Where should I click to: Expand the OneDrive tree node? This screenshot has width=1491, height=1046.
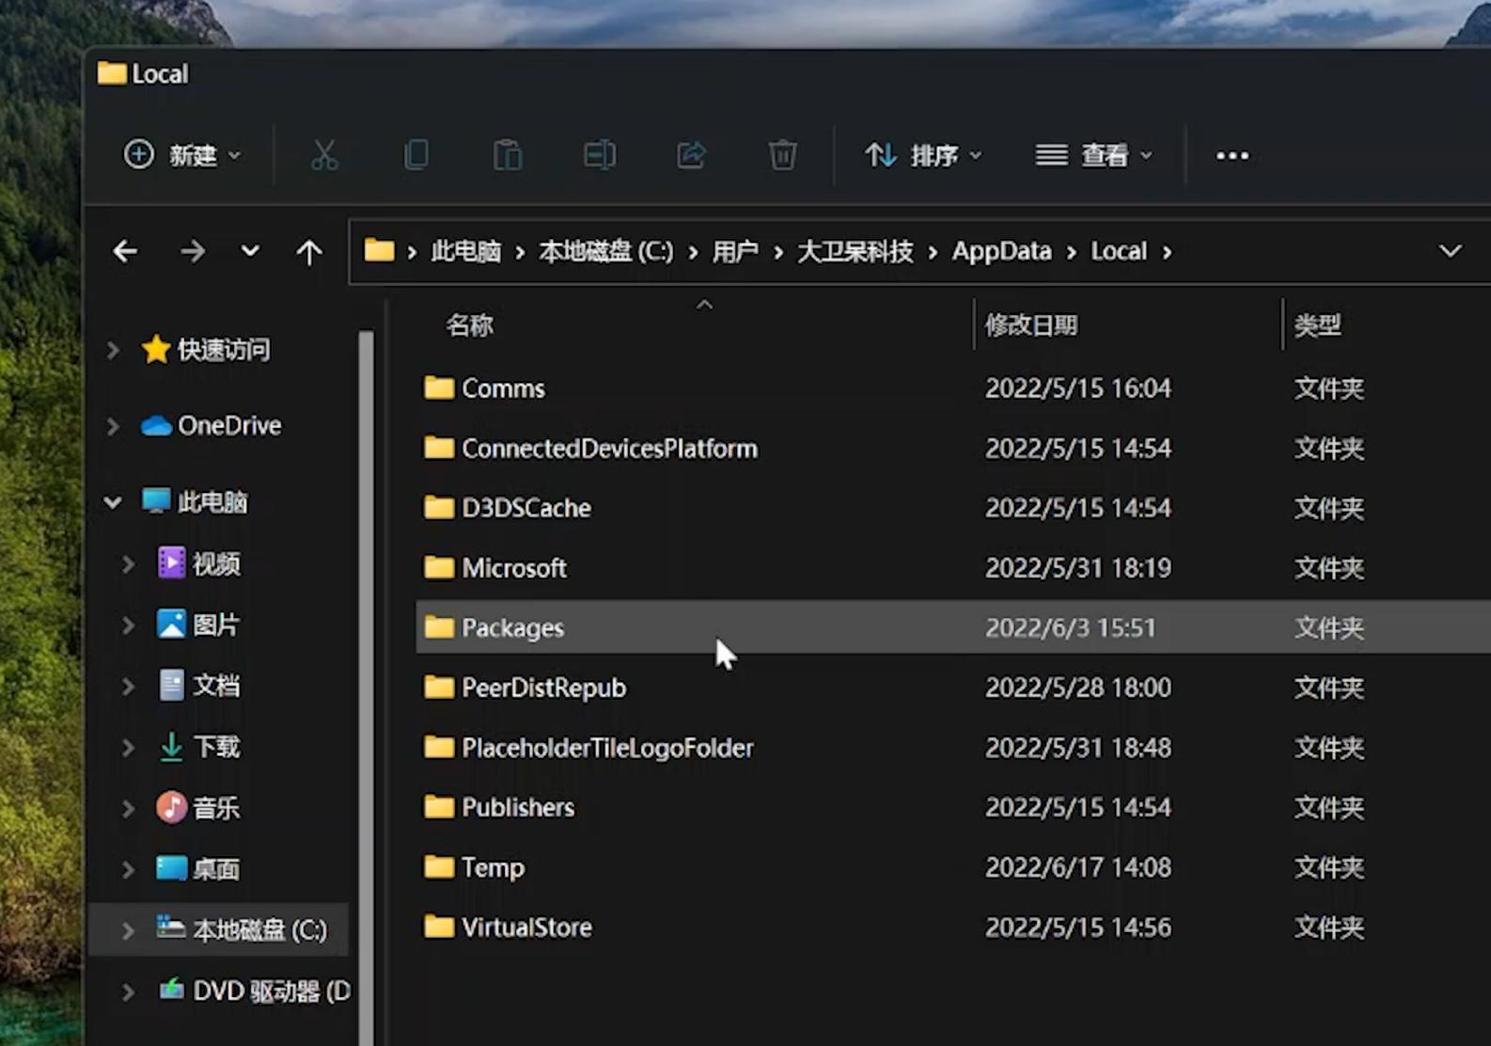tap(113, 426)
